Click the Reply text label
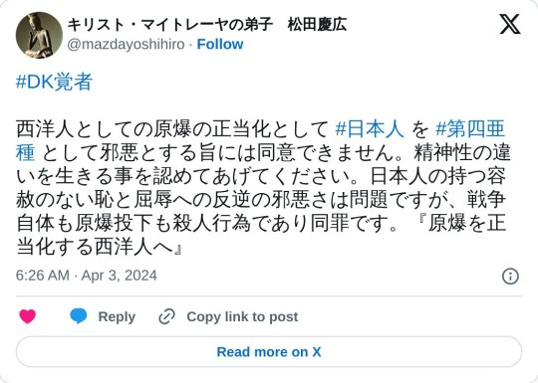 coord(117,316)
